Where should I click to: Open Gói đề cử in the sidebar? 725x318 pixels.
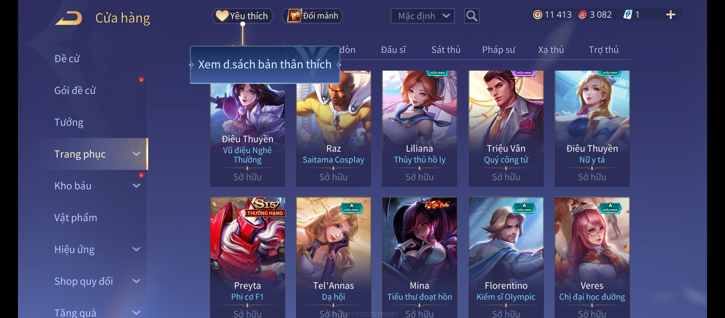coord(75,90)
